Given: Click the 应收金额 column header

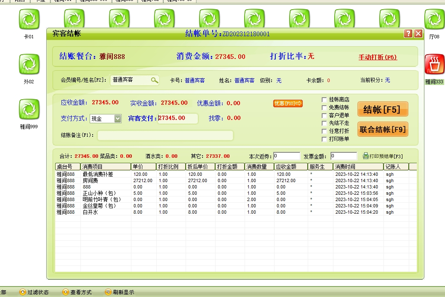Looking at the screenshot, I should click(x=290, y=167).
